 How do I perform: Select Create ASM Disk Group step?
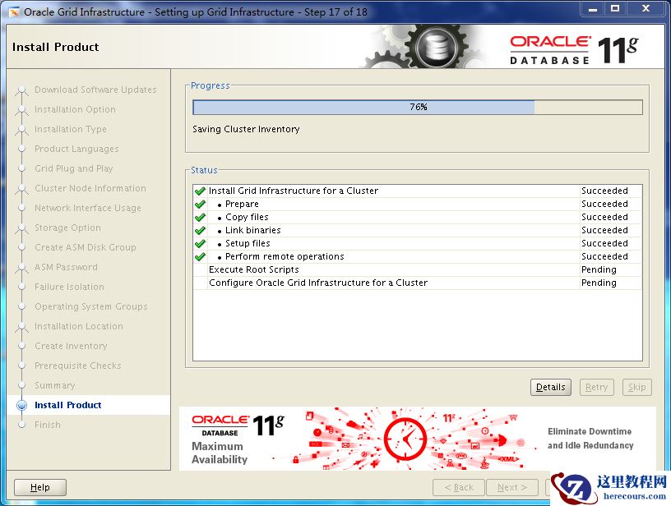86,247
